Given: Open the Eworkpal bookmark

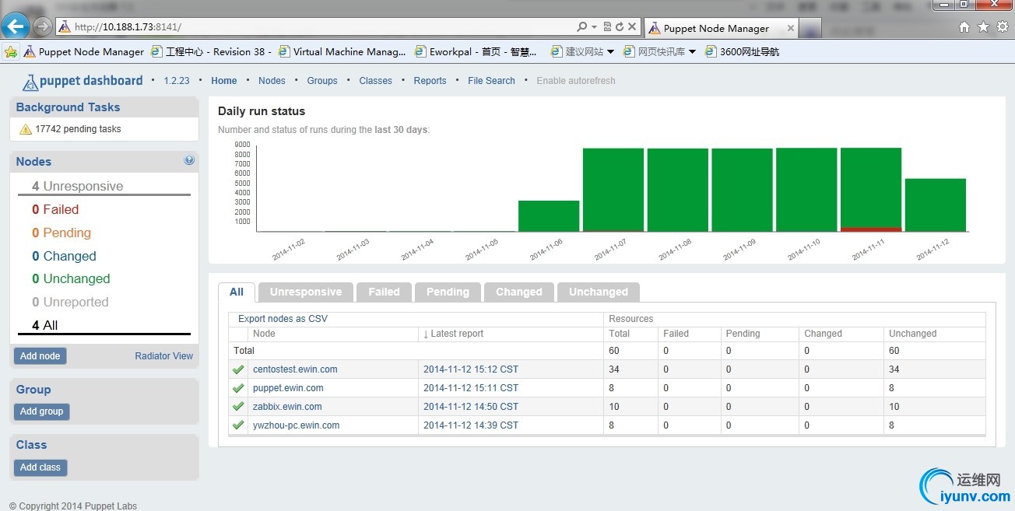Looking at the screenshot, I should 476,52.
